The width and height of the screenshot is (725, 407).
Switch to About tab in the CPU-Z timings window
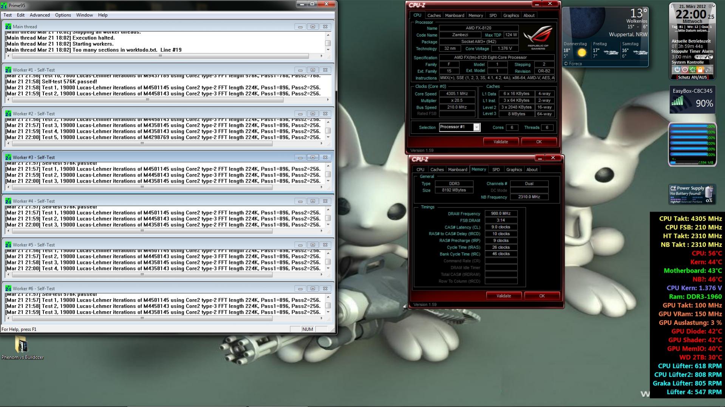pyautogui.click(x=532, y=170)
